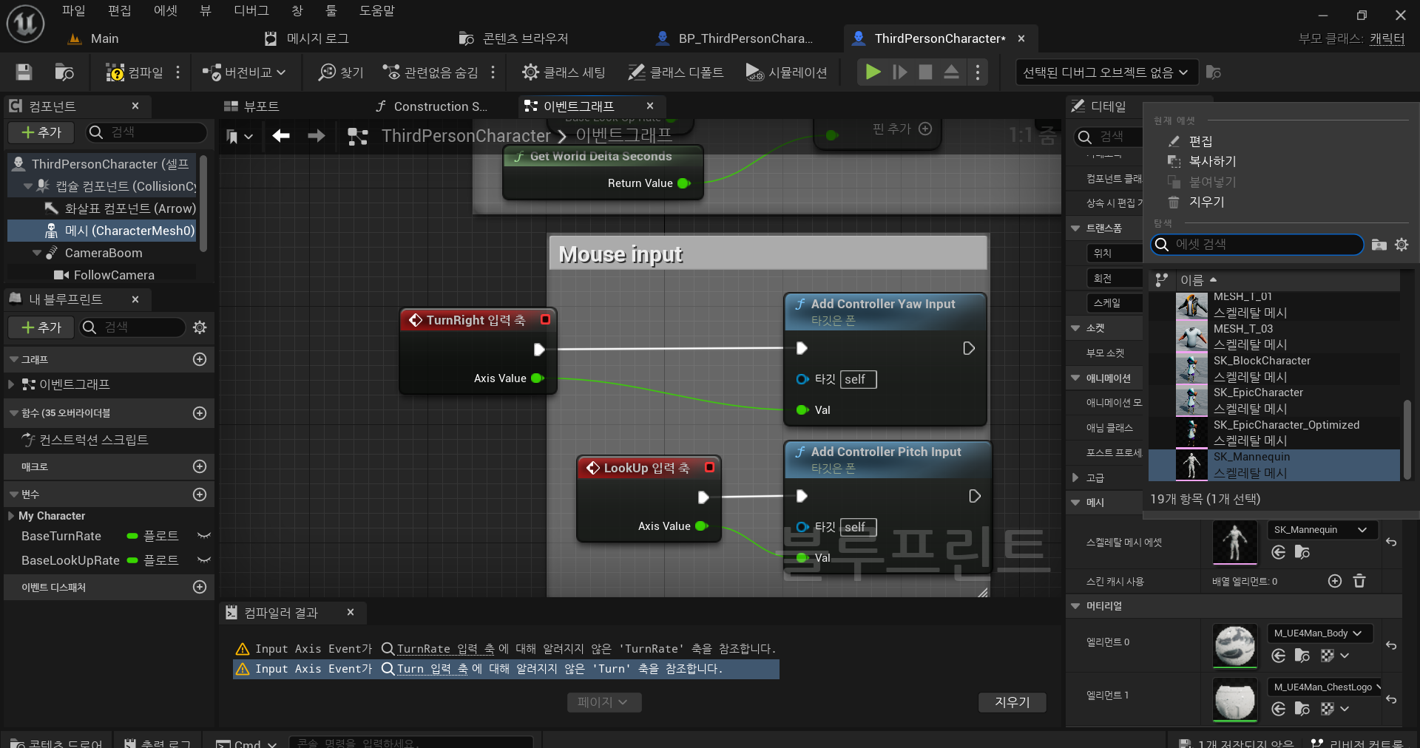
Task: Close the 이벤트그래프 tab
Action: click(x=650, y=106)
